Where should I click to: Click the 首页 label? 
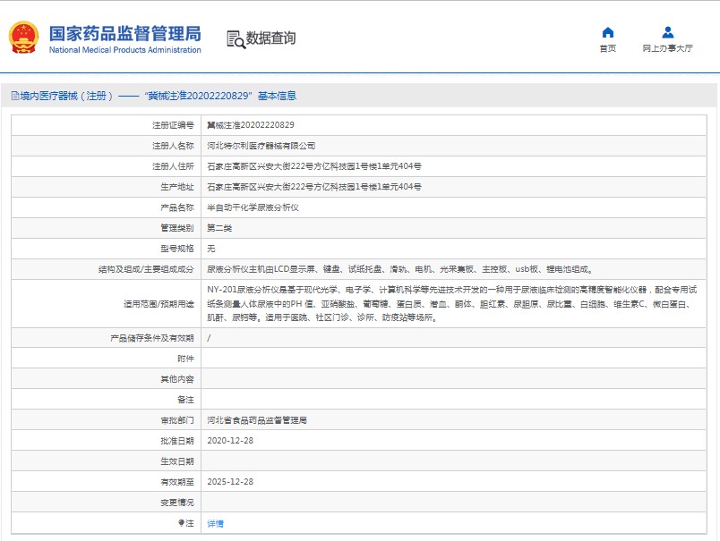[x=608, y=48]
